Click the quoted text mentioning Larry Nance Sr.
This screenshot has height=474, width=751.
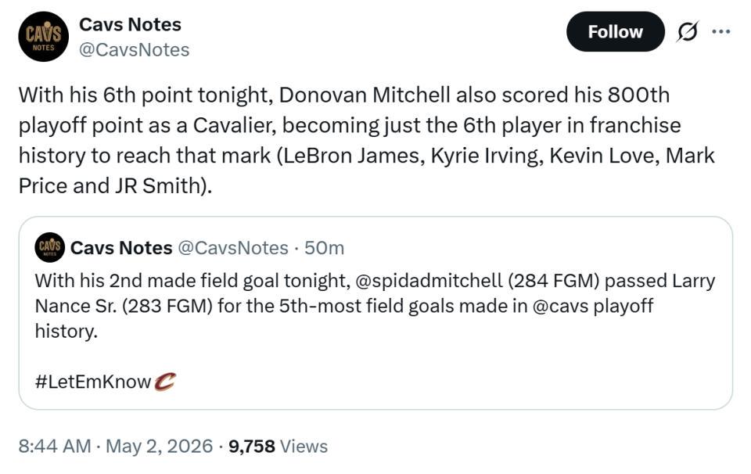pos(375,293)
